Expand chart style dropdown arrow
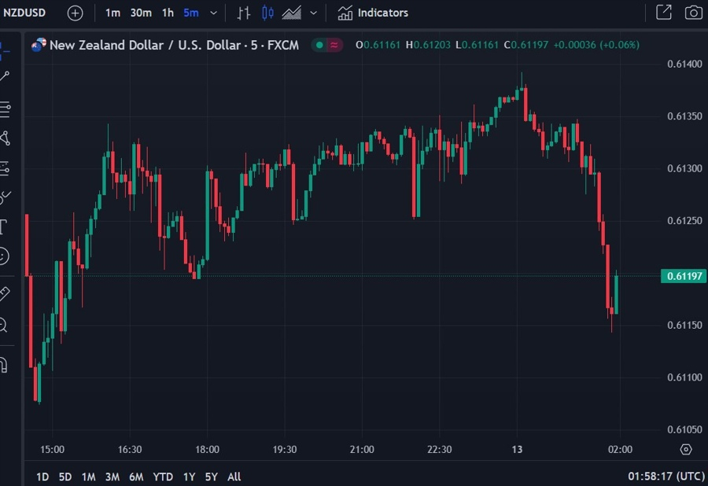Viewport: 708px width, 486px height. point(314,13)
